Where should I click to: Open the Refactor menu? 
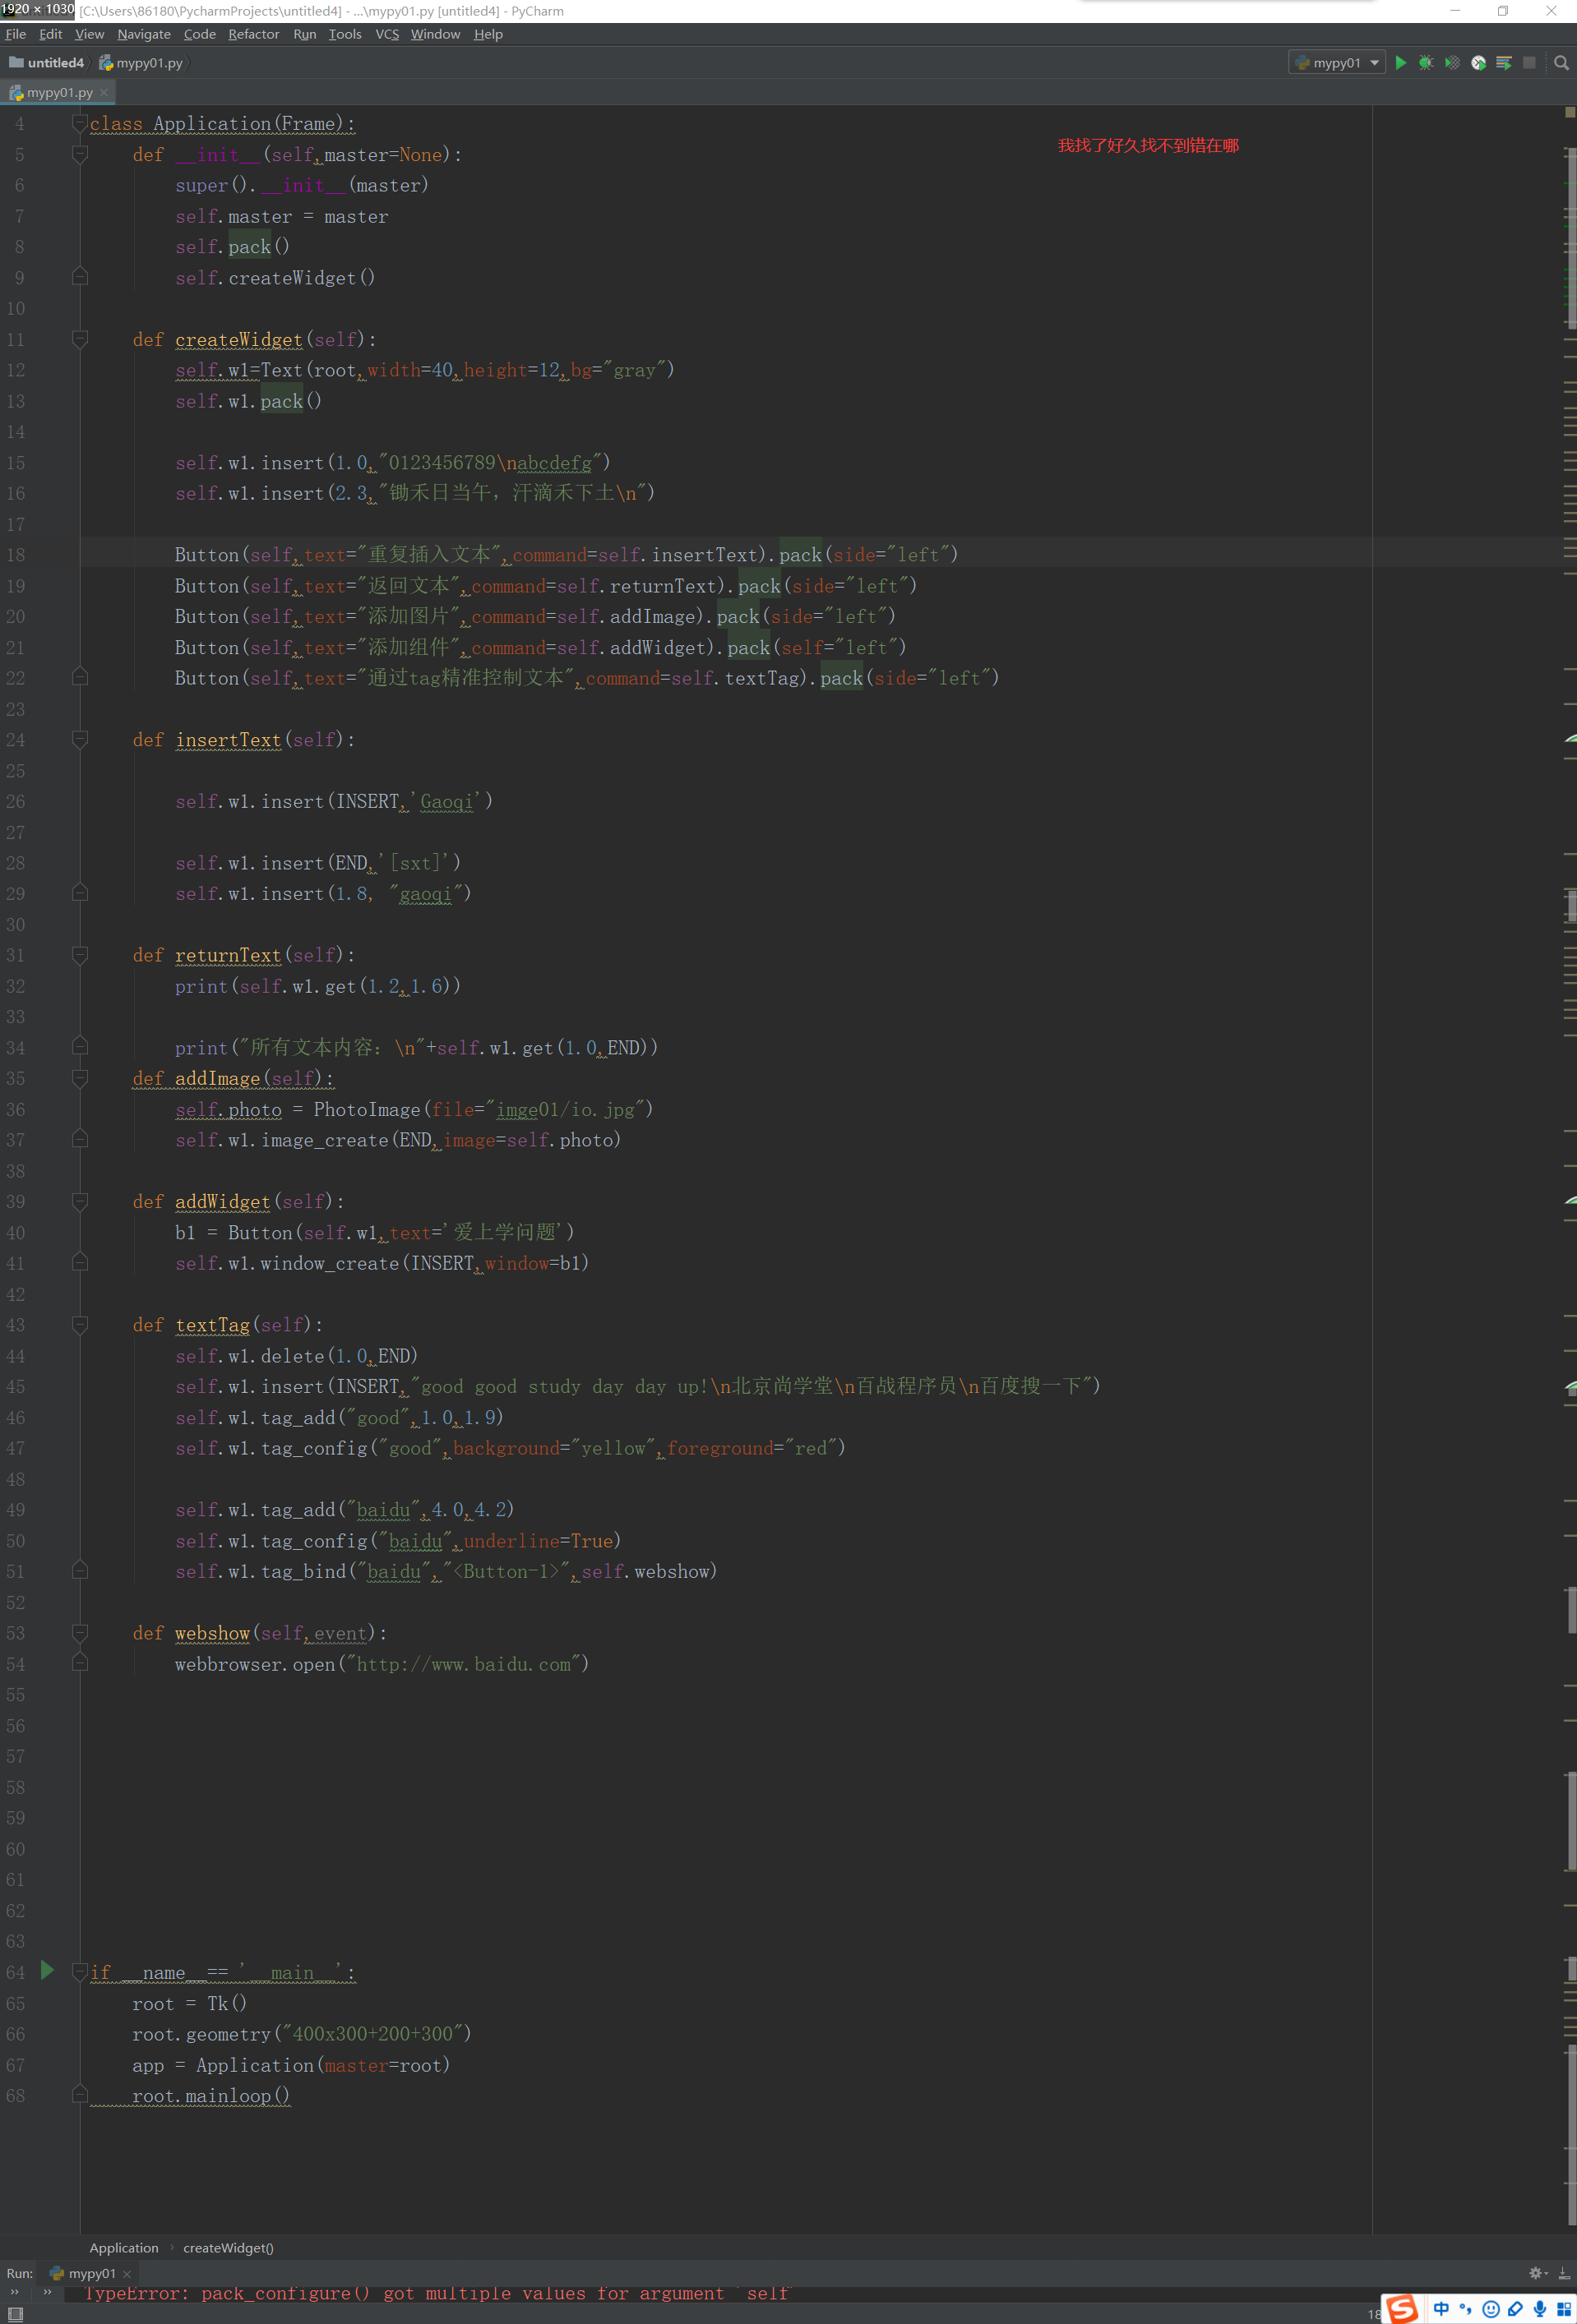click(x=253, y=34)
